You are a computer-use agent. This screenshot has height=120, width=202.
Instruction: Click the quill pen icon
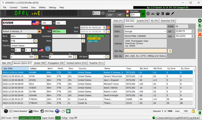pos(173,14)
